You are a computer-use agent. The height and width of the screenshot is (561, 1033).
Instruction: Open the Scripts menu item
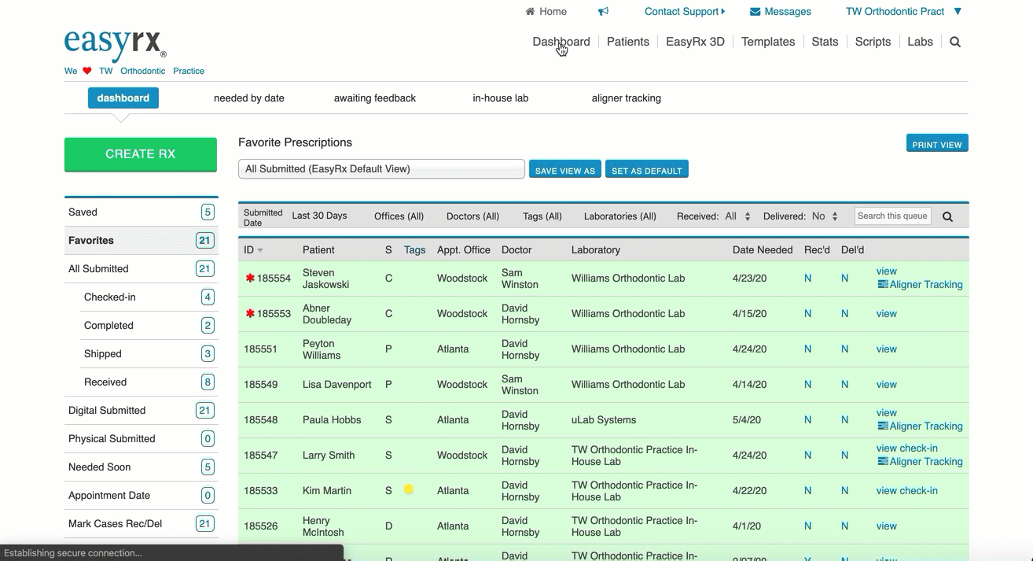(873, 42)
